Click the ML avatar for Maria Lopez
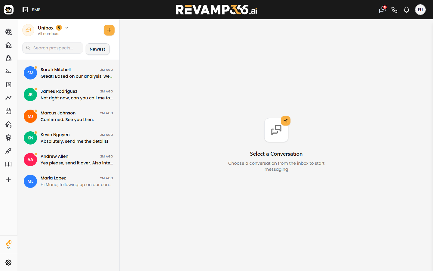 [x=30, y=181]
